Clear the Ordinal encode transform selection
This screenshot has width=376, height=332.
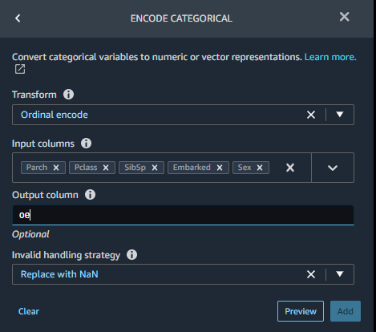(x=311, y=115)
